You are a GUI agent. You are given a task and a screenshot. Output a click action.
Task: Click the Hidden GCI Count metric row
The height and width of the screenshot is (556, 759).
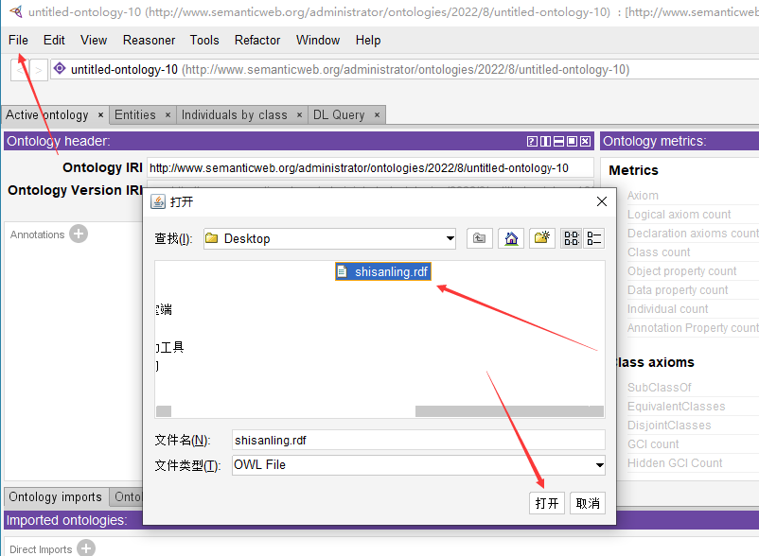click(x=675, y=462)
